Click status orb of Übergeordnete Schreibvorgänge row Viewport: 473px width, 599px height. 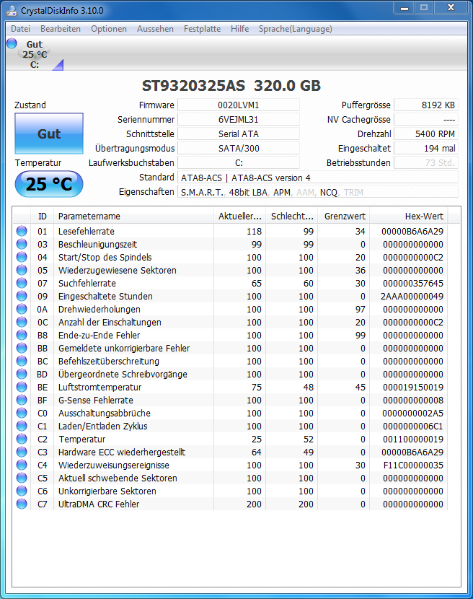coord(22,374)
